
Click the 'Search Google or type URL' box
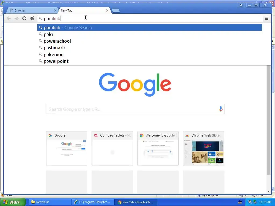[x=135, y=109]
